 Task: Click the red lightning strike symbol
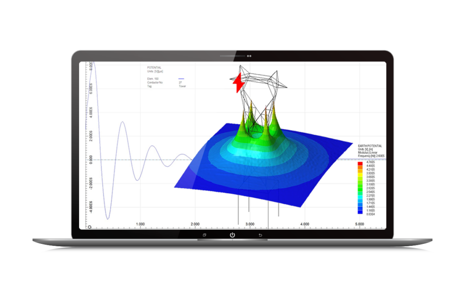(x=237, y=82)
